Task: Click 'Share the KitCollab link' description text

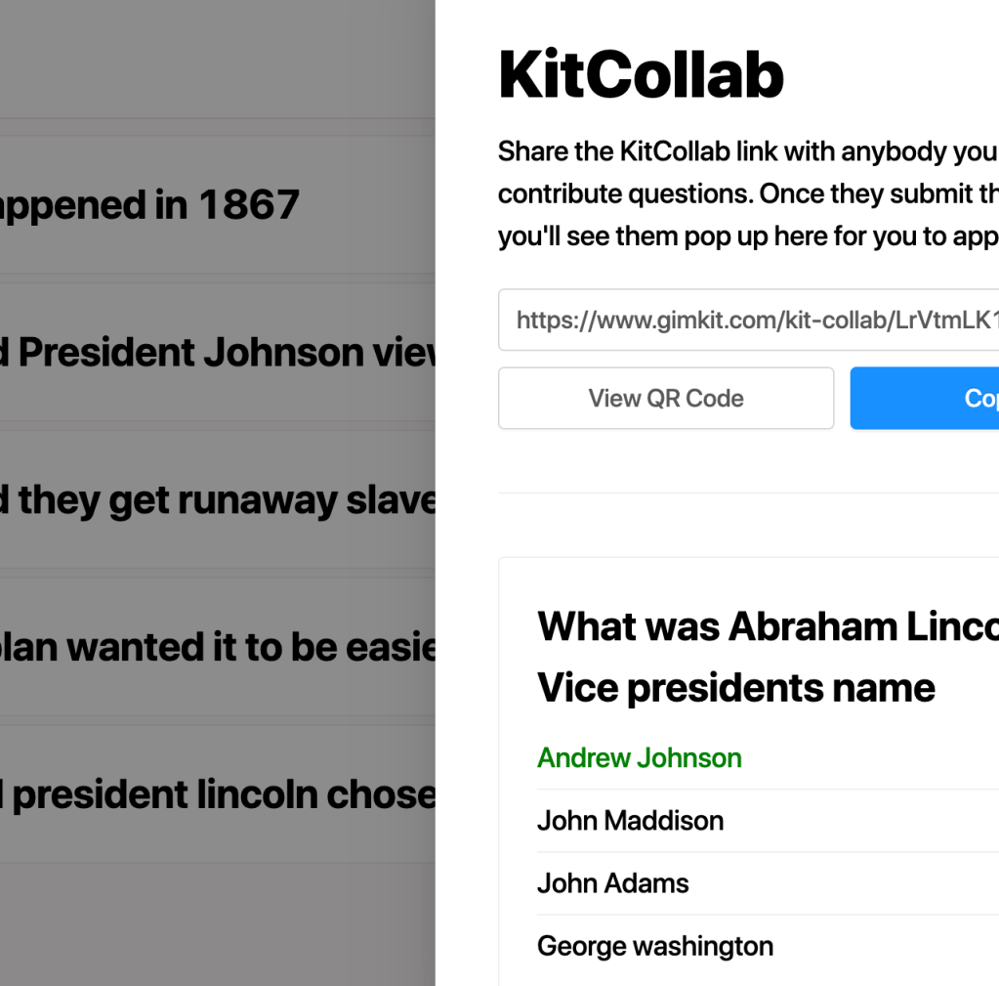Action: [748, 151]
